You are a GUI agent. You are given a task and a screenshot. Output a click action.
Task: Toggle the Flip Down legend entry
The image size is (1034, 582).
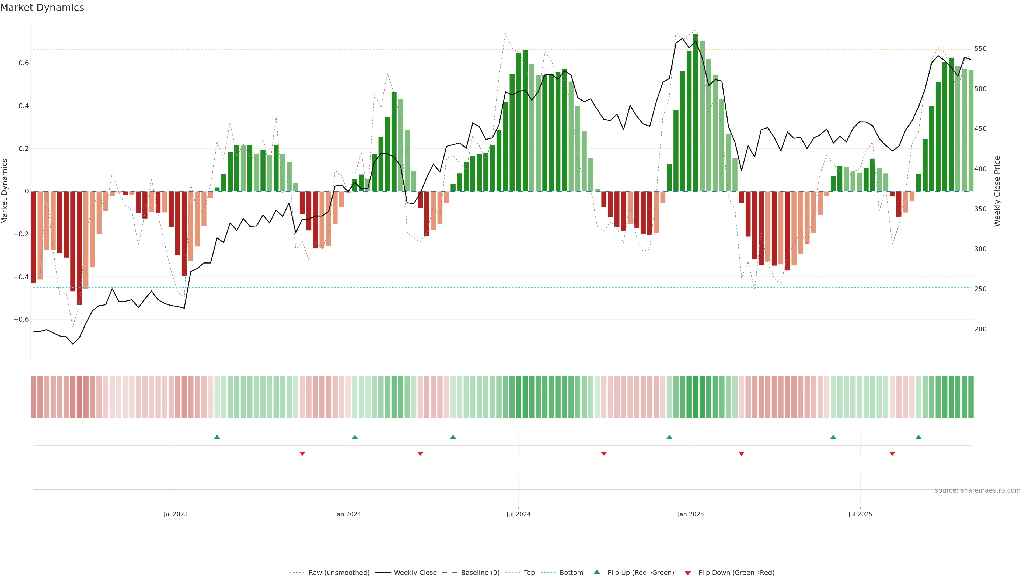click(x=736, y=572)
